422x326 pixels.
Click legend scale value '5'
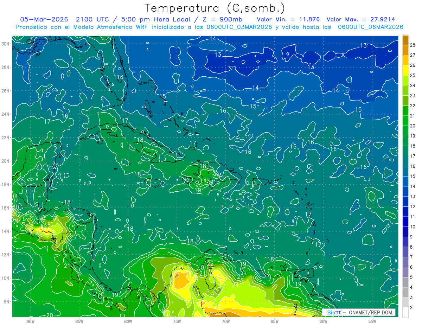(411, 277)
